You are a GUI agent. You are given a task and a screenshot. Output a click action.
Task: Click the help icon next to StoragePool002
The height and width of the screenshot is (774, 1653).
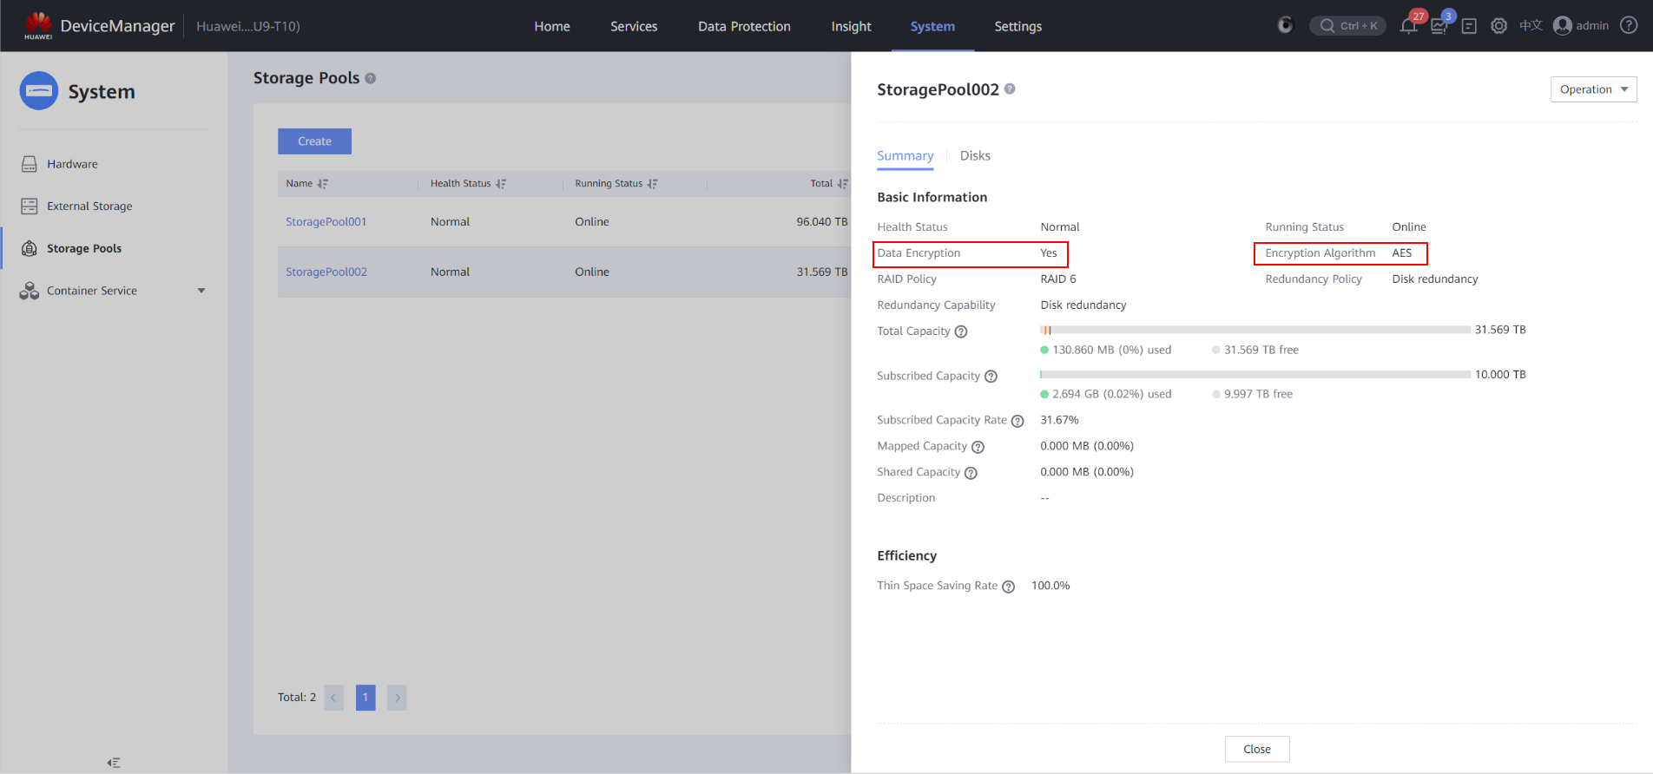coord(1010,89)
